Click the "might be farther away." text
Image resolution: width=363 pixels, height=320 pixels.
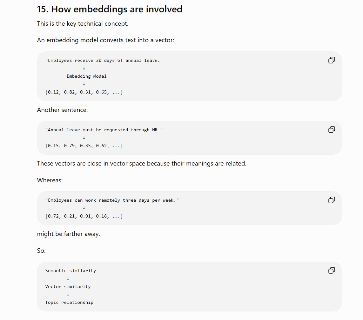pyautogui.click(x=69, y=234)
